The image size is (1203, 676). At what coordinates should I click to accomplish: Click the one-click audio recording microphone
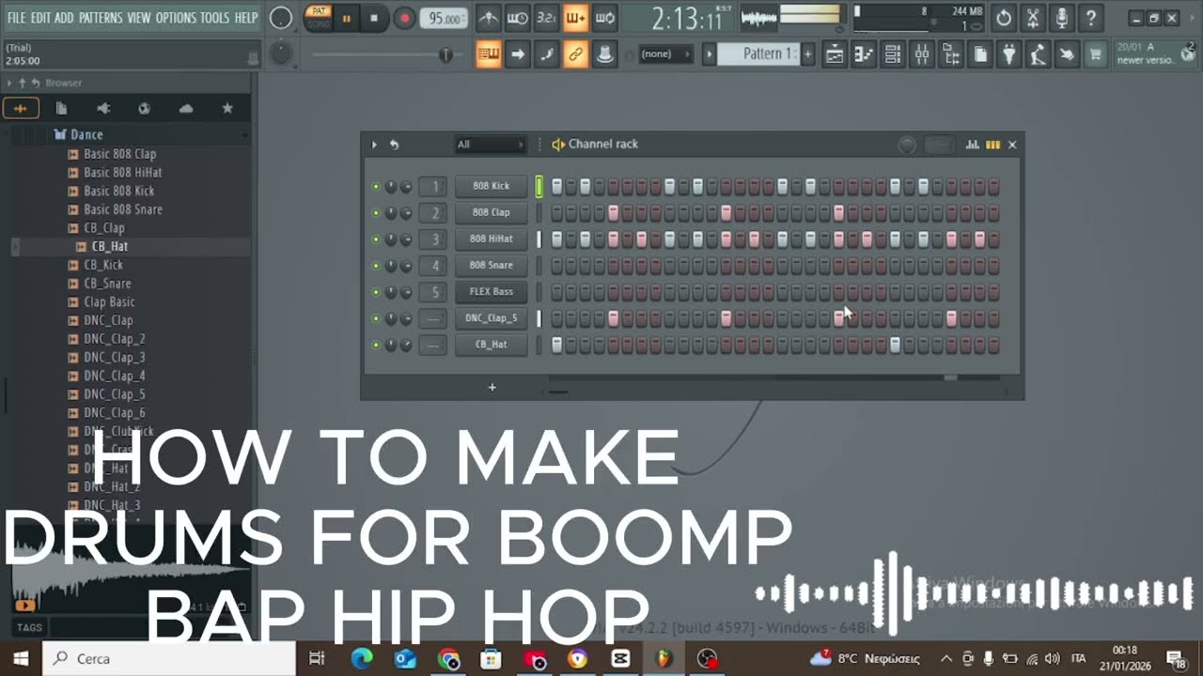coord(1062,18)
